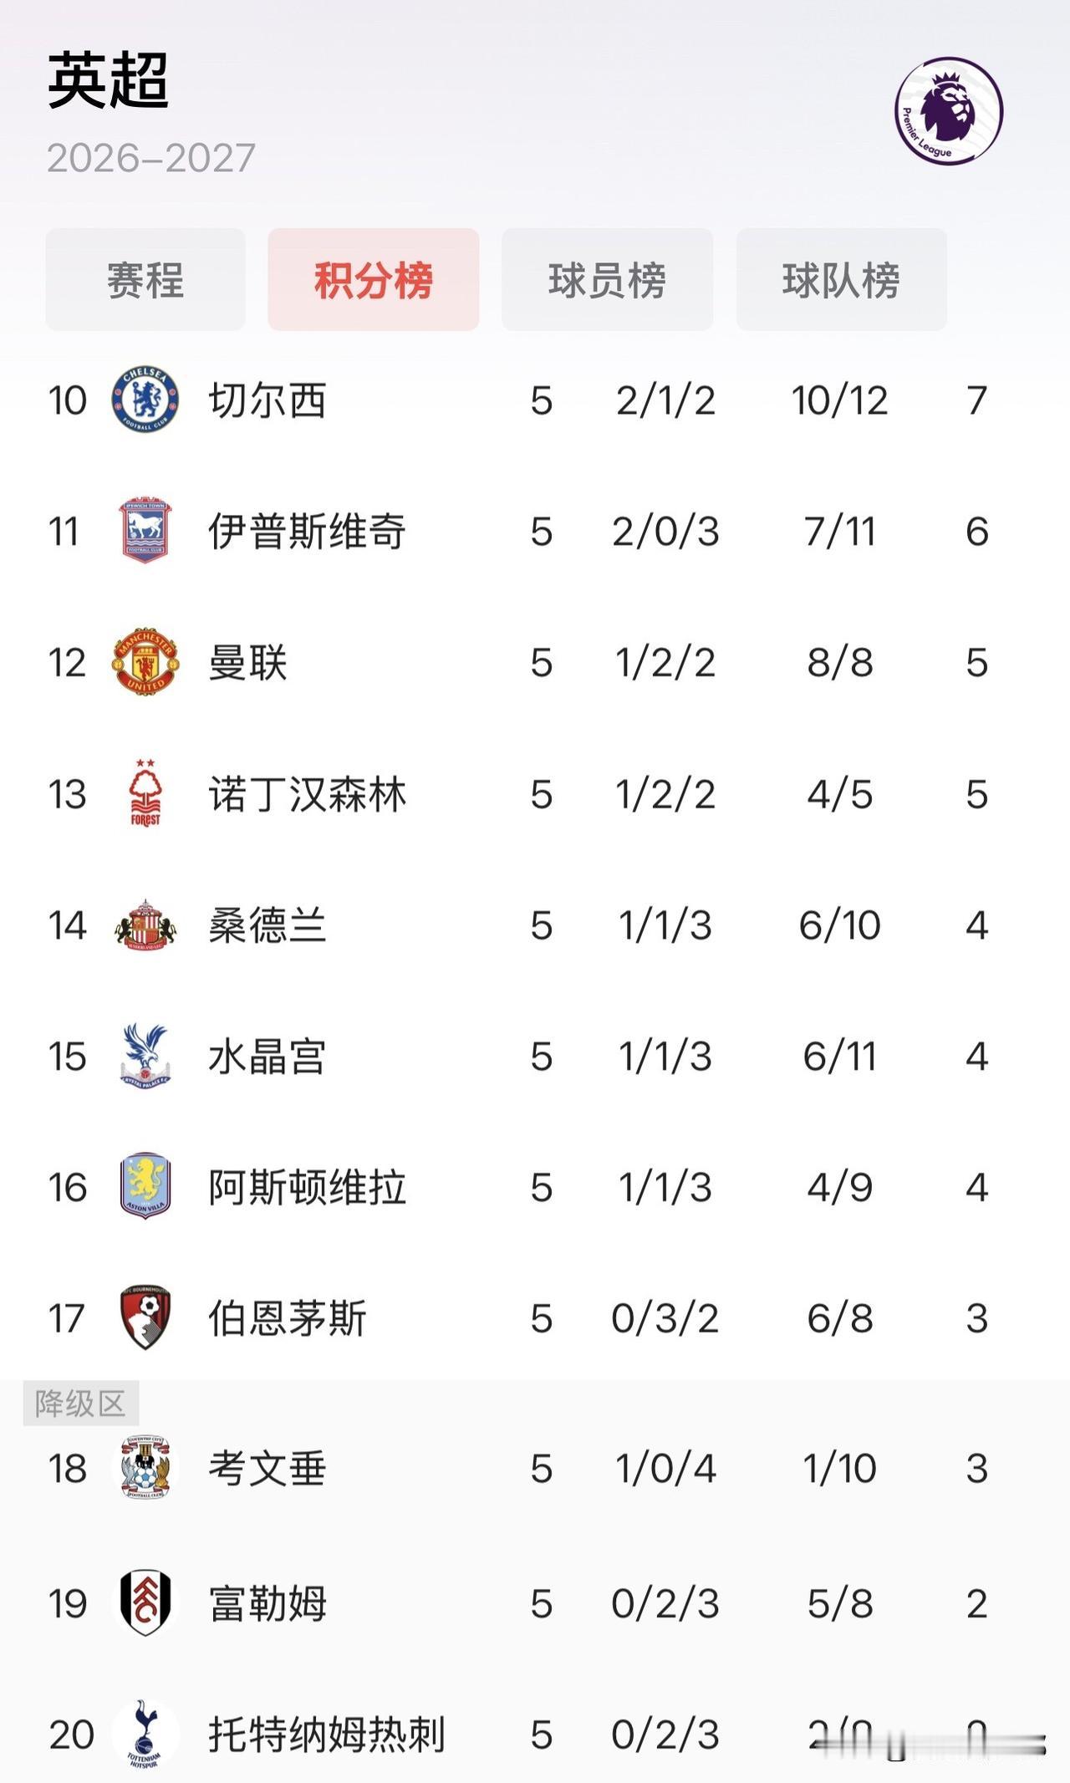
Task: Tap the Fulham club crest
Action: click(145, 1602)
